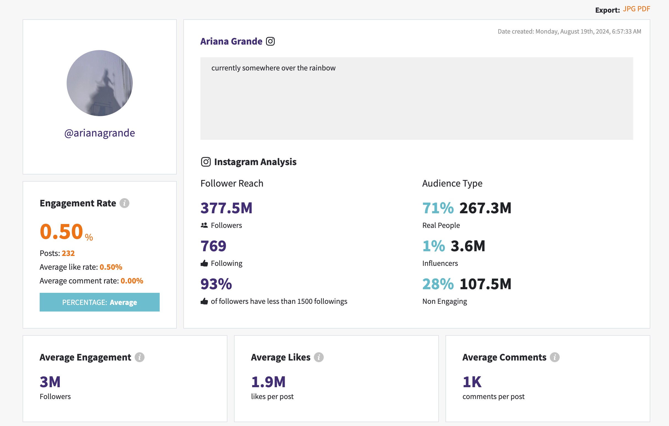Click the 1K comments per post value
The width and height of the screenshot is (669, 426).
click(472, 382)
